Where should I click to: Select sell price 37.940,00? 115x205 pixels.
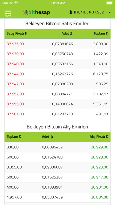click(x=15, y=64)
